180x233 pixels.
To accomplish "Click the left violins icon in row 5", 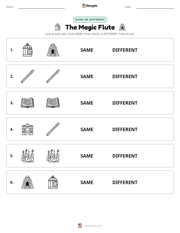I will pos(27,156).
